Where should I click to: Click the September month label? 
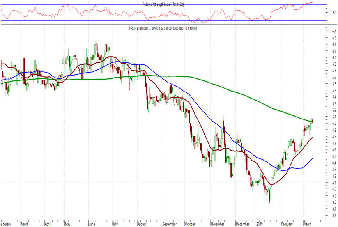pyautogui.click(x=170, y=224)
